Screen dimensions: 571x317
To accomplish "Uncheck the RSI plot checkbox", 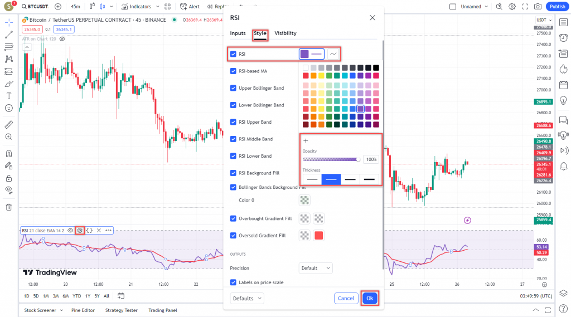I will (233, 54).
